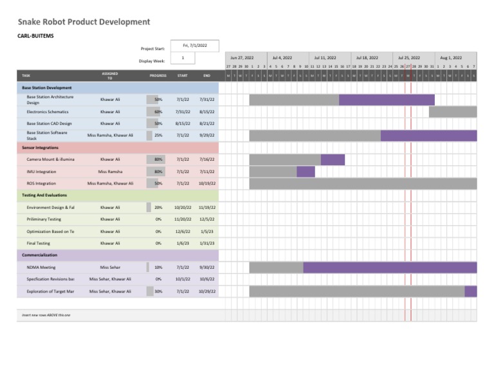This screenshot has width=494, height=382.
Task: Click the Camera Mount progress bar cell
Action: click(x=156, y=159)
